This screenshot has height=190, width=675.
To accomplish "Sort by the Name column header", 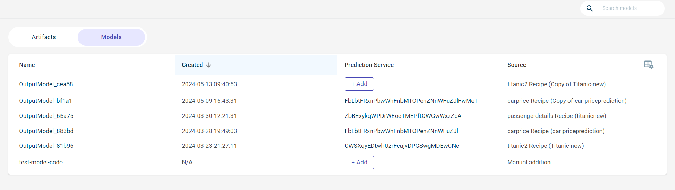I will coord(27,65).
